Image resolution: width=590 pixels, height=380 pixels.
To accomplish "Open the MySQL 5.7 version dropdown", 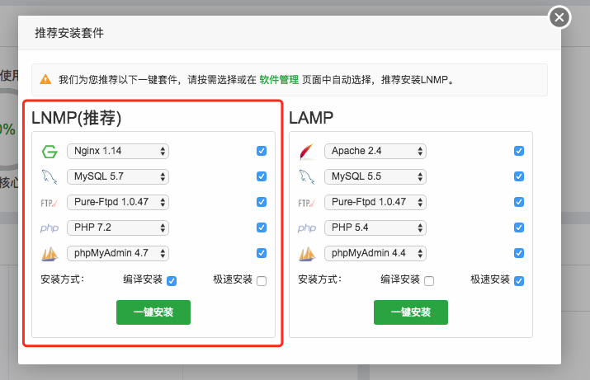I will pos(118,176).
